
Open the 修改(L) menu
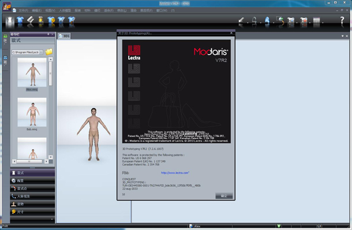[x=122, y=10]
